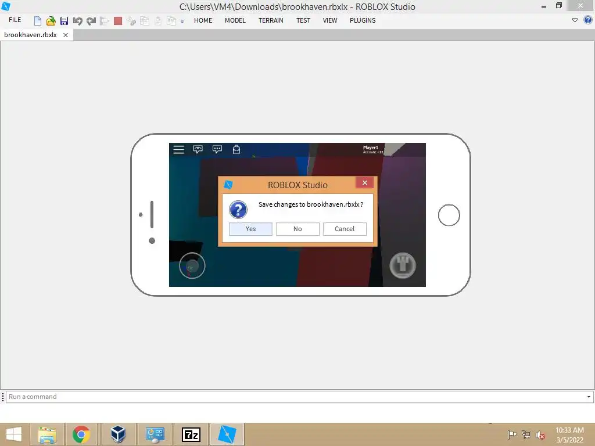Open Action Center flag in tray

pos(512,434)
